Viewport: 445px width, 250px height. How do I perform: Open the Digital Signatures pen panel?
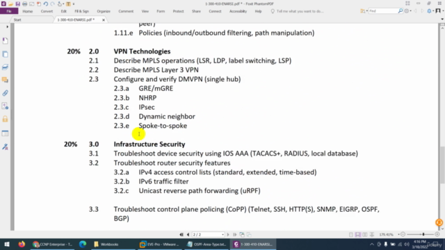point(5,147)
